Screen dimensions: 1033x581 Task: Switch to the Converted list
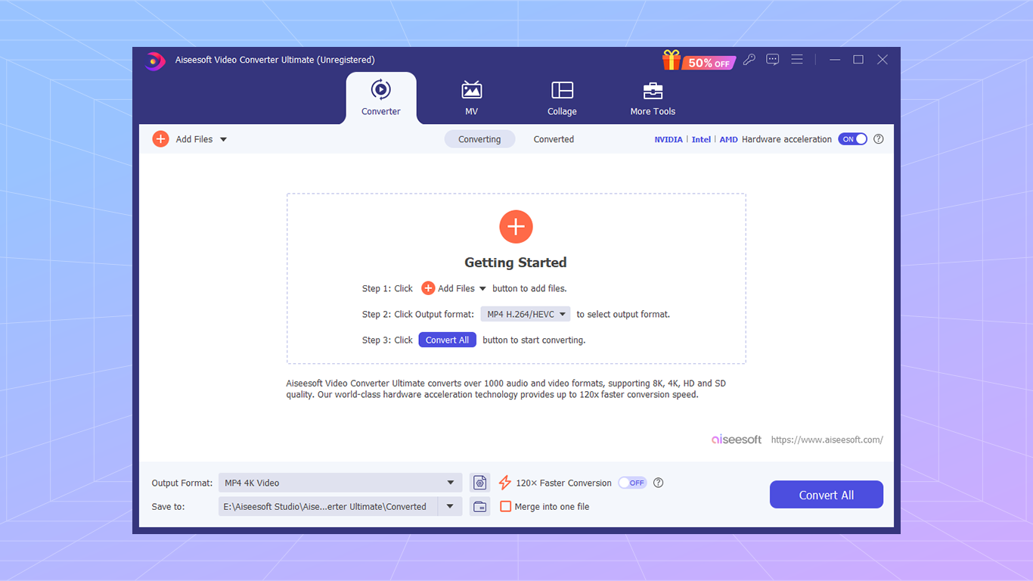coord(554,139)
